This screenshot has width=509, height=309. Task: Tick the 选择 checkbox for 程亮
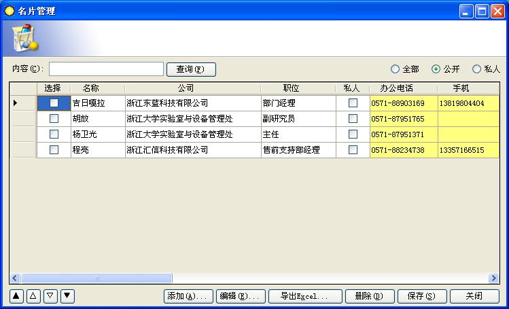pyautogui.click(x=54, y=150)
